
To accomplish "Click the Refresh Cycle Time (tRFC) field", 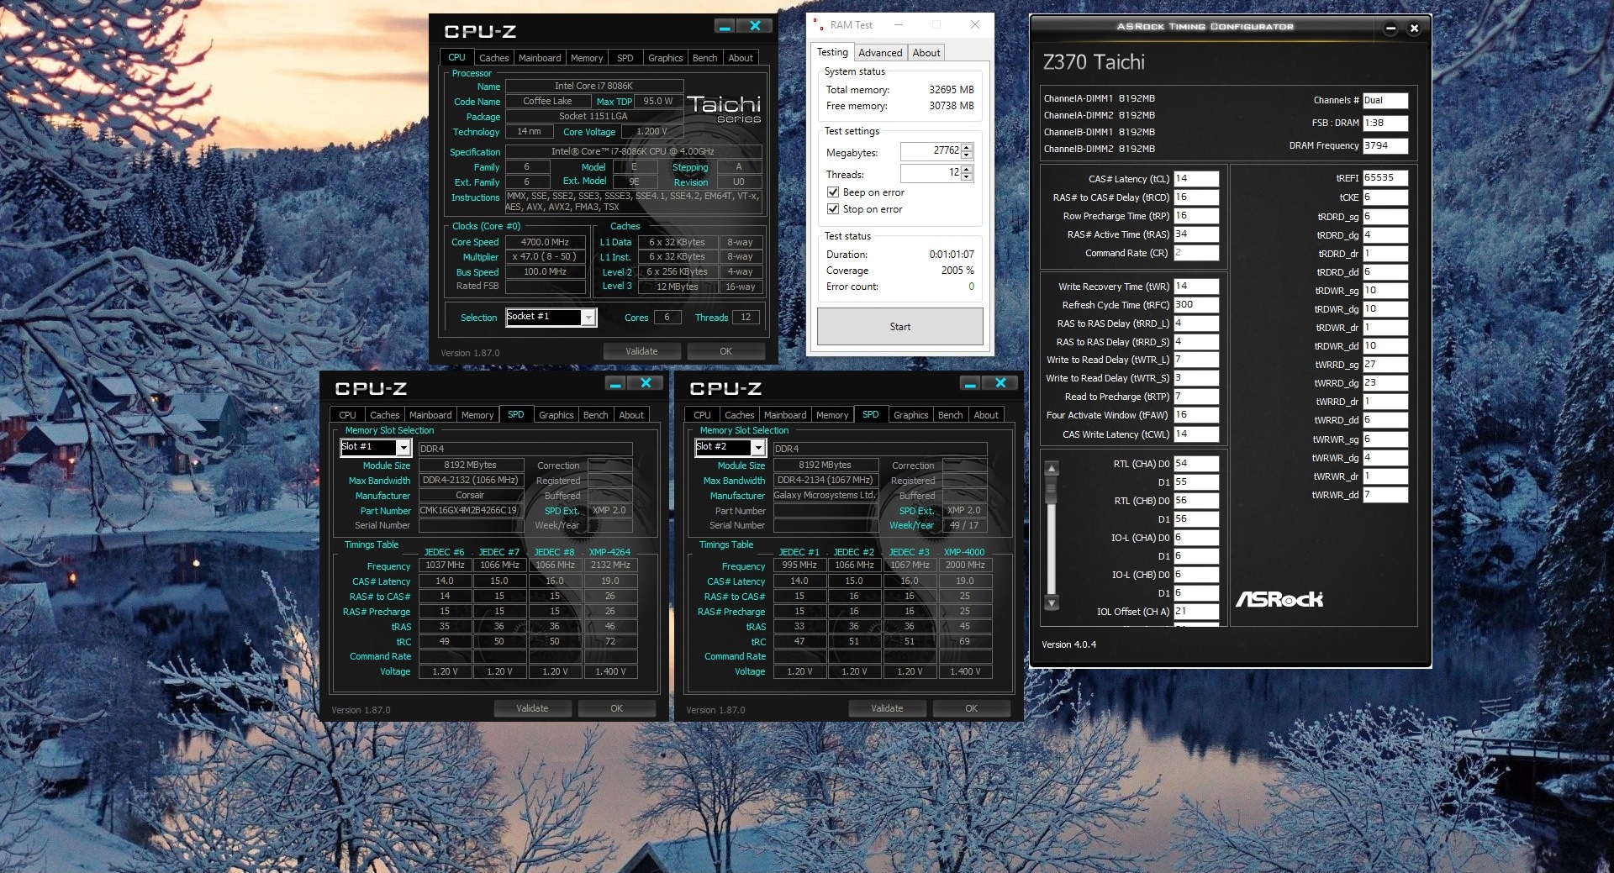I will pos(1196,305).
